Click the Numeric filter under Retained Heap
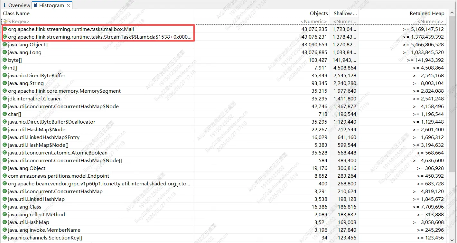The height and width of the screenshot is (243, 457). (x=430, y=21)
